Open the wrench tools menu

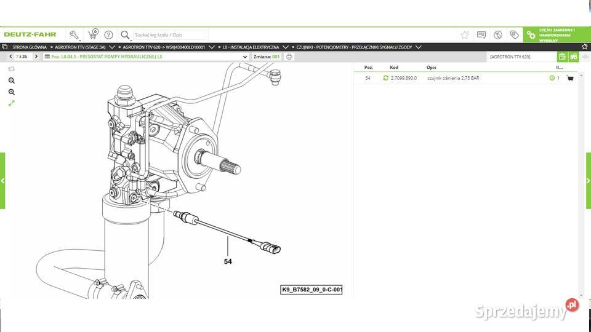(x=74, y=34)
